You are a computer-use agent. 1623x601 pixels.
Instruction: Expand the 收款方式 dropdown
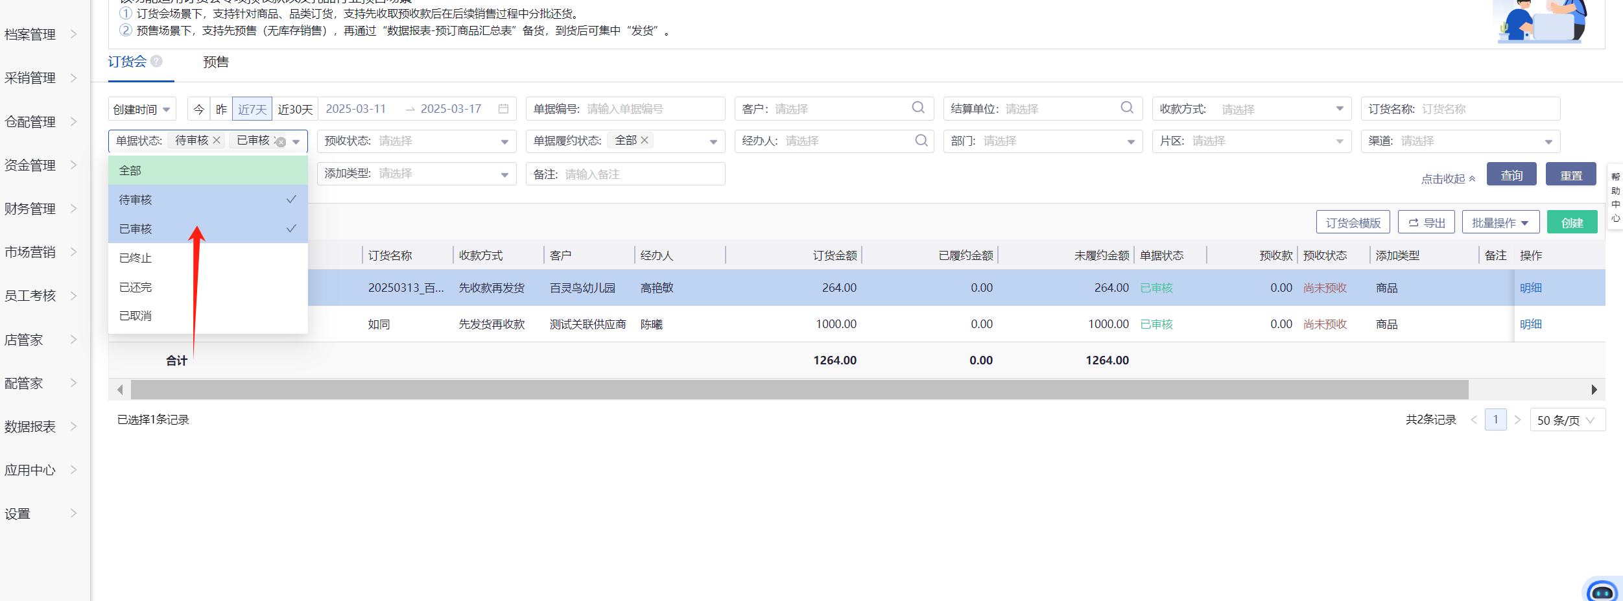1340,109
